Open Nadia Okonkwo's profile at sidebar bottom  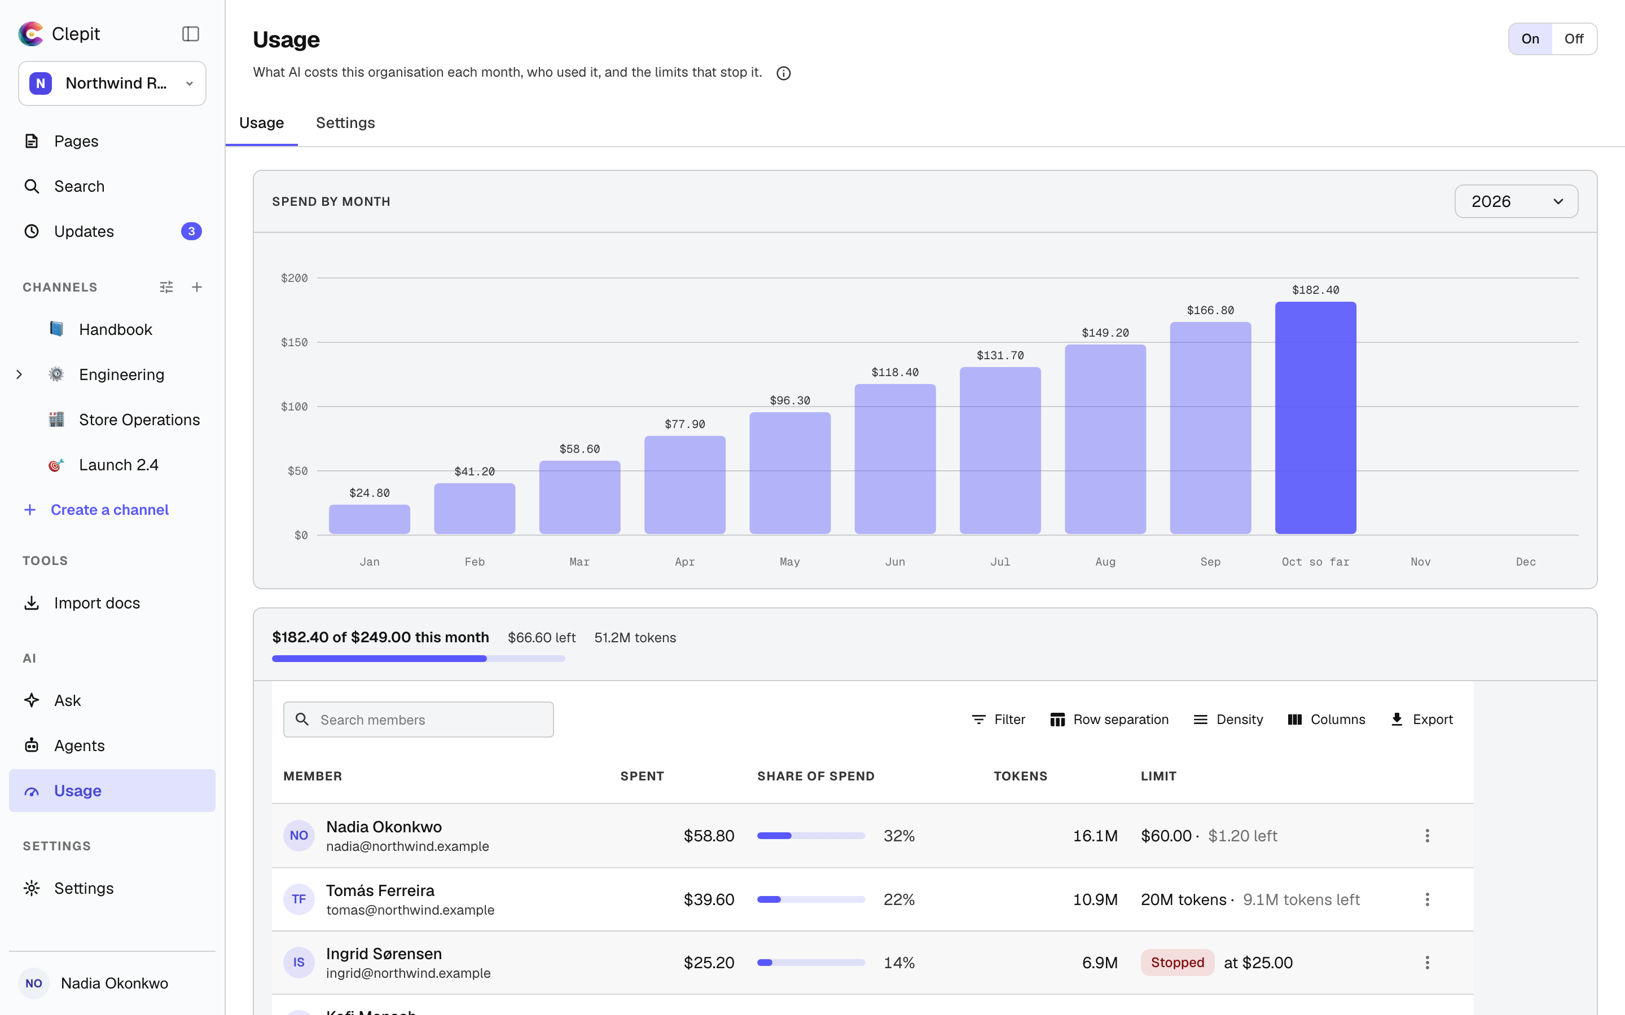click(x=112, y=983)
